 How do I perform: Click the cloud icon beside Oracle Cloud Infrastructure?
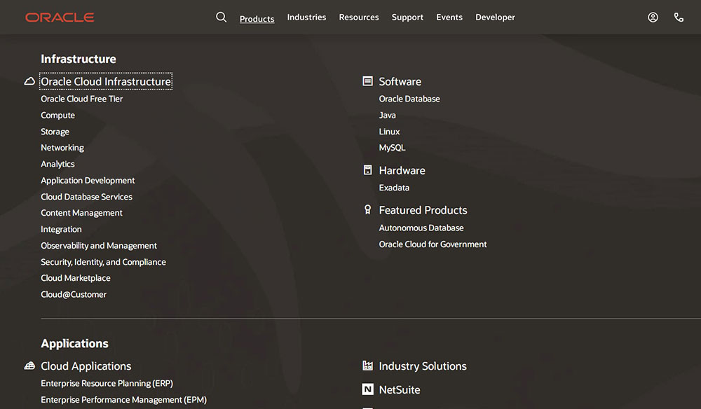[29, 82]
